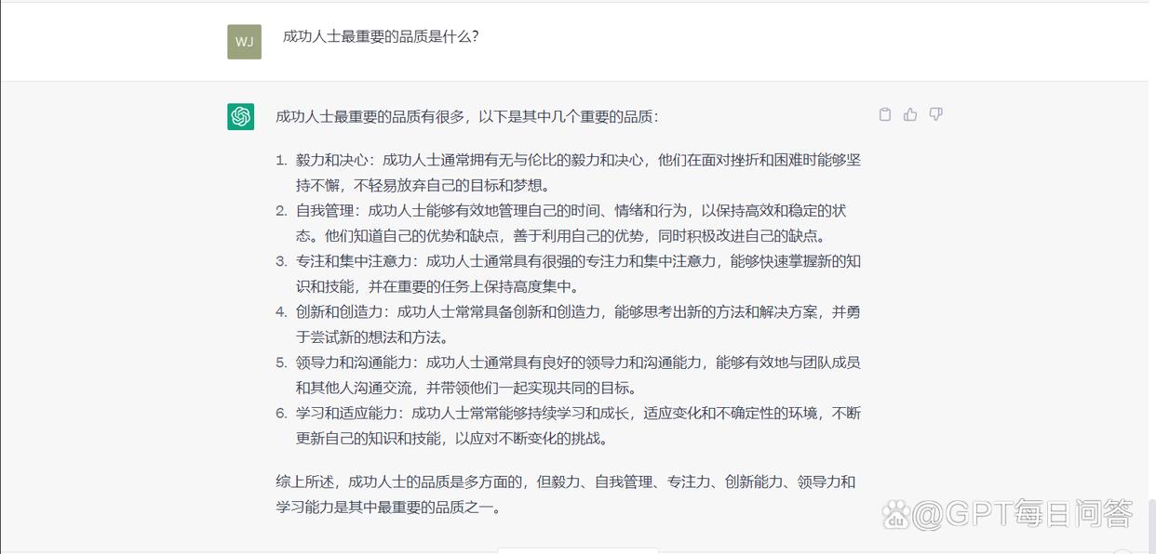
Task: Select list item 3 专注和集中注意力
Action: coord(569,273)
